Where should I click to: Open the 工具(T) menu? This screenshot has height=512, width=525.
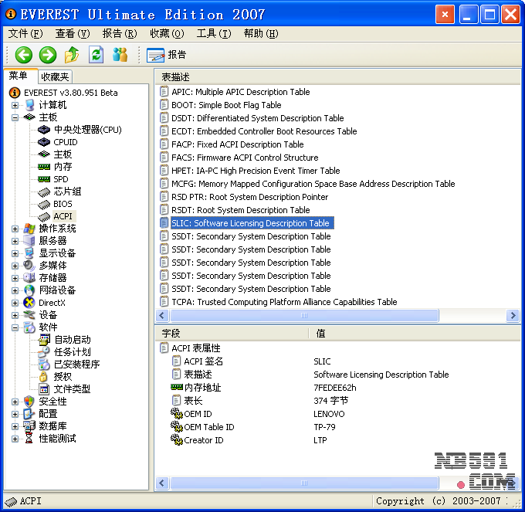click(213, 34)
